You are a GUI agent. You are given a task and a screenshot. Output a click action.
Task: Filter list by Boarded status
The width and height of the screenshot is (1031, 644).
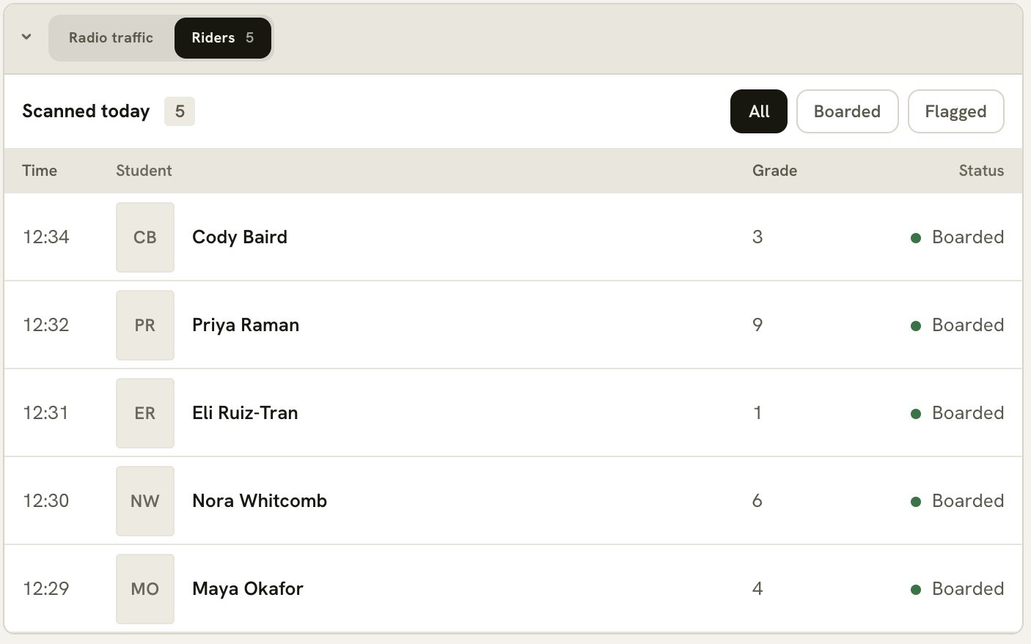coord(847,111)
